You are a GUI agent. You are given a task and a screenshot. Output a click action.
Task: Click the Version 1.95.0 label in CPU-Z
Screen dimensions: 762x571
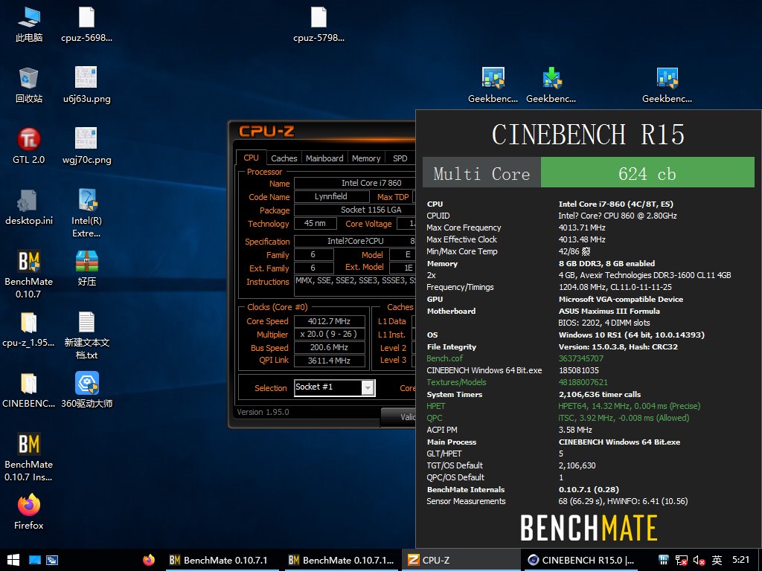point(263,412)
